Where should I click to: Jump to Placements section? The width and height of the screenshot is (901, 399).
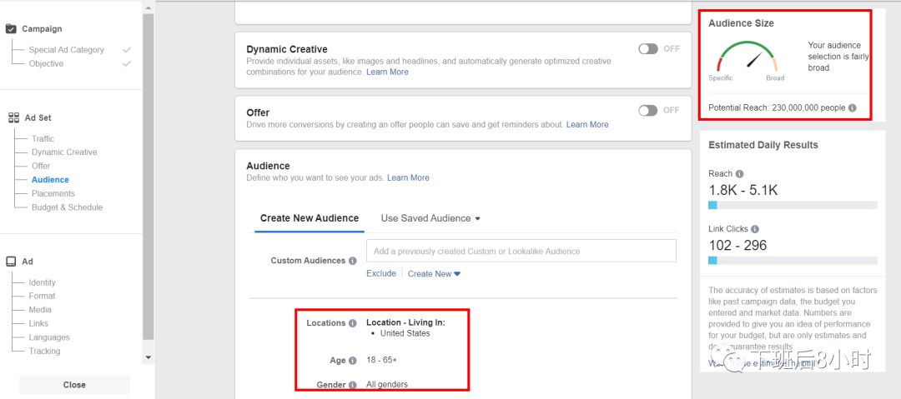tap(53, 193)
